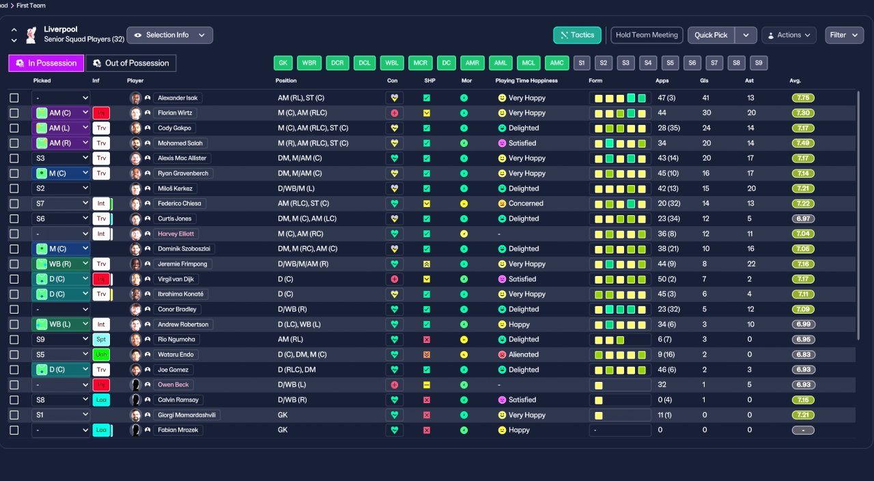Sort by the Playing Time Happiness column

point(526,81)
